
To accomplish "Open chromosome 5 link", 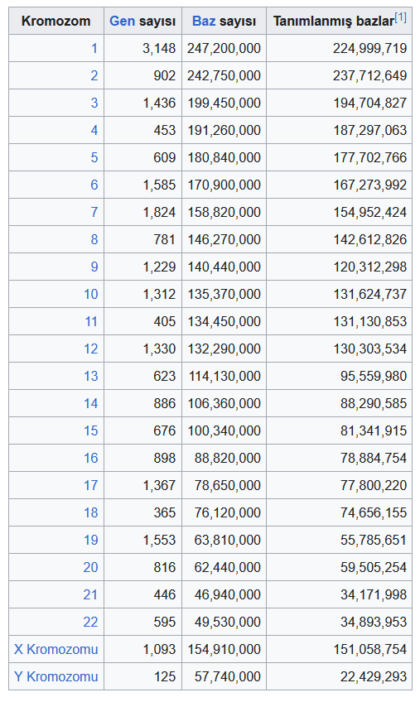I will pyautogui.click(x=94, y=157).
